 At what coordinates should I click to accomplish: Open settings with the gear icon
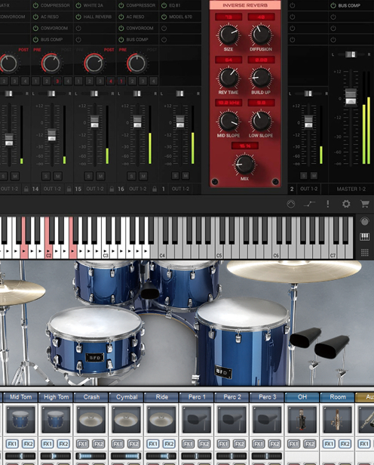click(346, 204)
